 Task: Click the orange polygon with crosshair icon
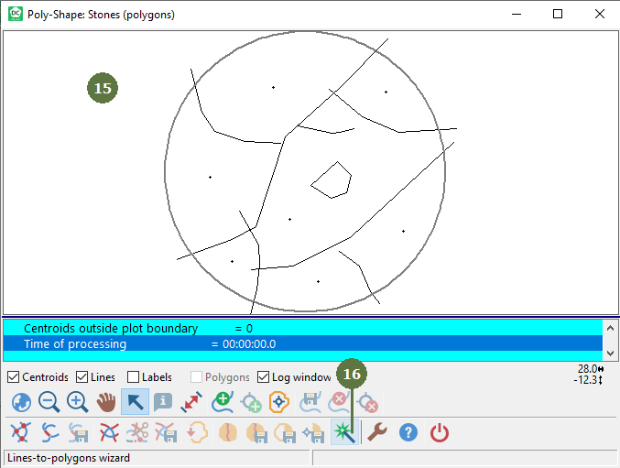[x=279, y=402]
